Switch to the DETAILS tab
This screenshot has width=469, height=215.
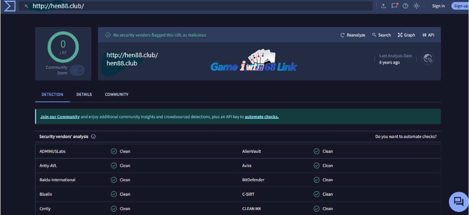pyautogui.click(x=84, y=94)
